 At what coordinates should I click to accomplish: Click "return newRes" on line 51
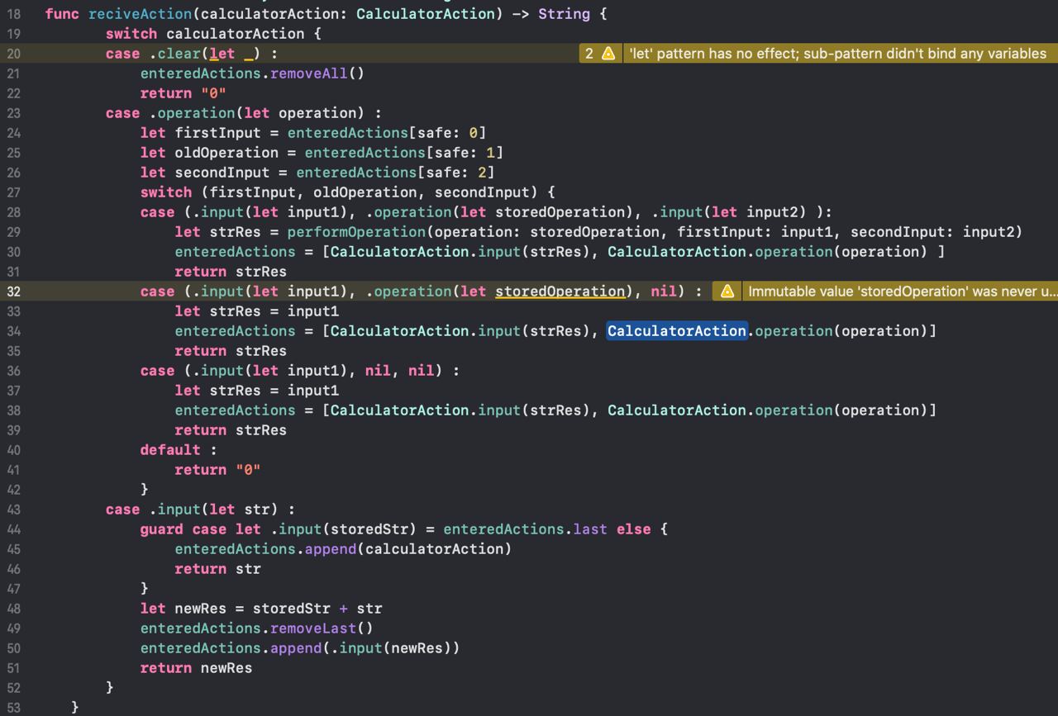pyautogui.click(x=197, y=668)
